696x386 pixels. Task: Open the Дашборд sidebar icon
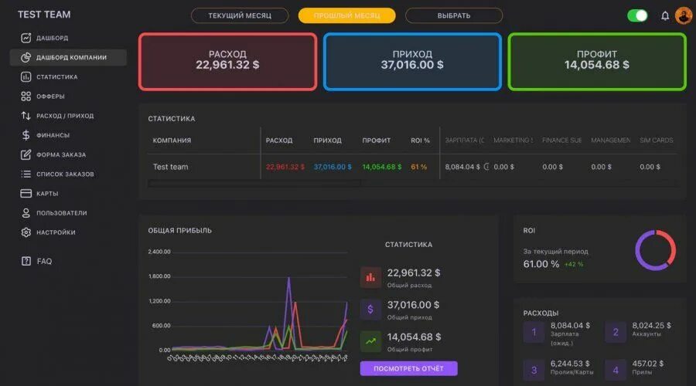pos(26,38)
